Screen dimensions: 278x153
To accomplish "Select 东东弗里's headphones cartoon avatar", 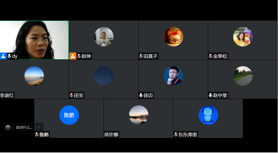I will coord(208,115).
